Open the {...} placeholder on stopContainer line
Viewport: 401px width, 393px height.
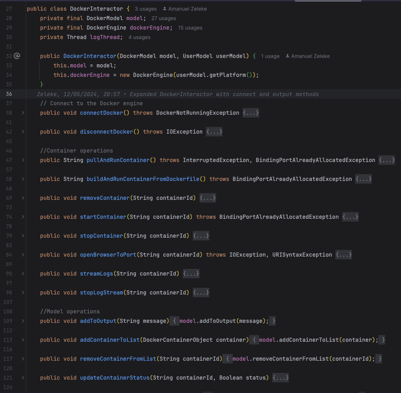pos(201,236)
